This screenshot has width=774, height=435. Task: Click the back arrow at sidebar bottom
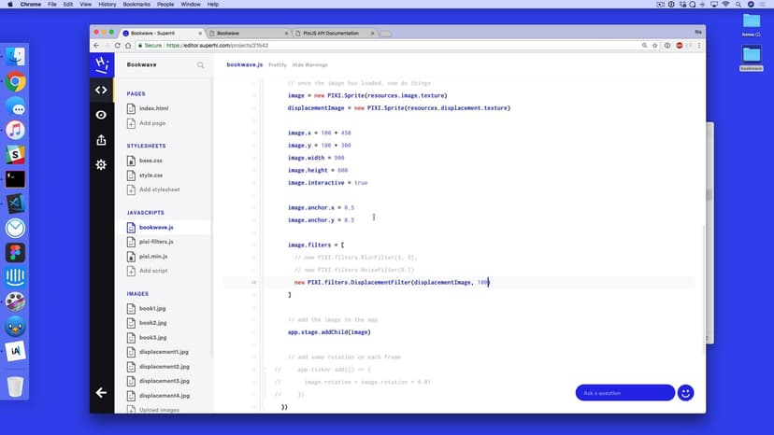coord(101,393)
